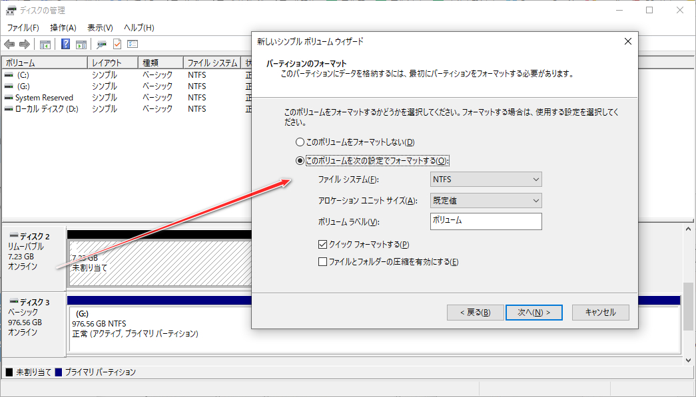Uncheck クイック フォーマットする checkbox
This screenshot has width=696, height=397.
(x=323, y=244)
